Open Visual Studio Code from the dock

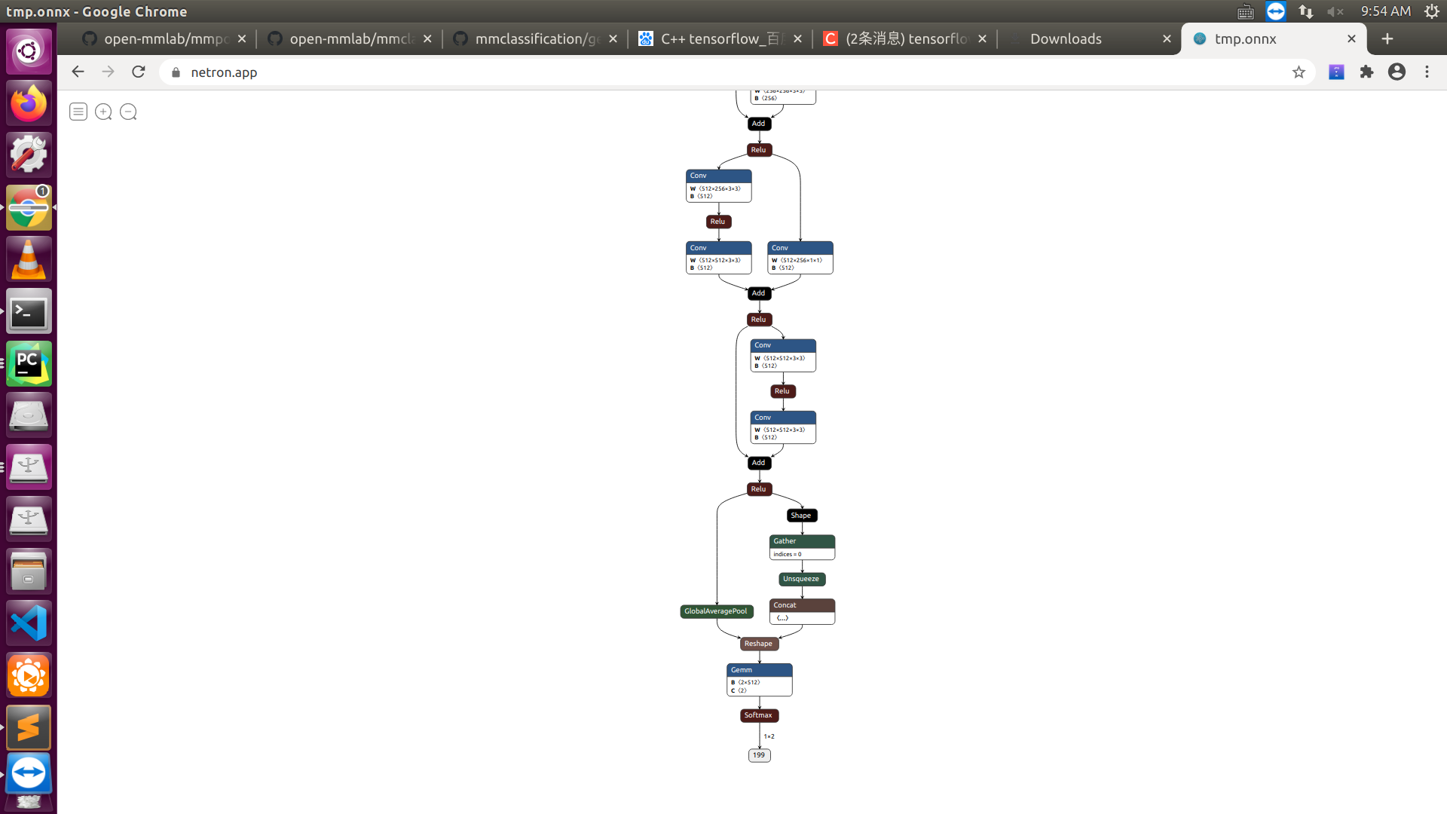point(28,623)
